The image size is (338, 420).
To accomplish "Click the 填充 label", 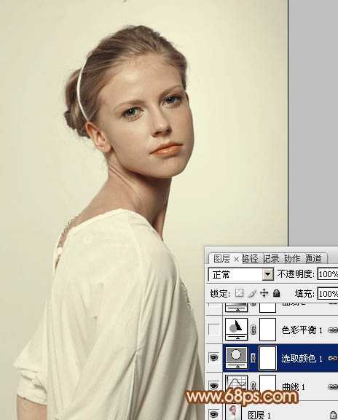I will pos(304,294).
